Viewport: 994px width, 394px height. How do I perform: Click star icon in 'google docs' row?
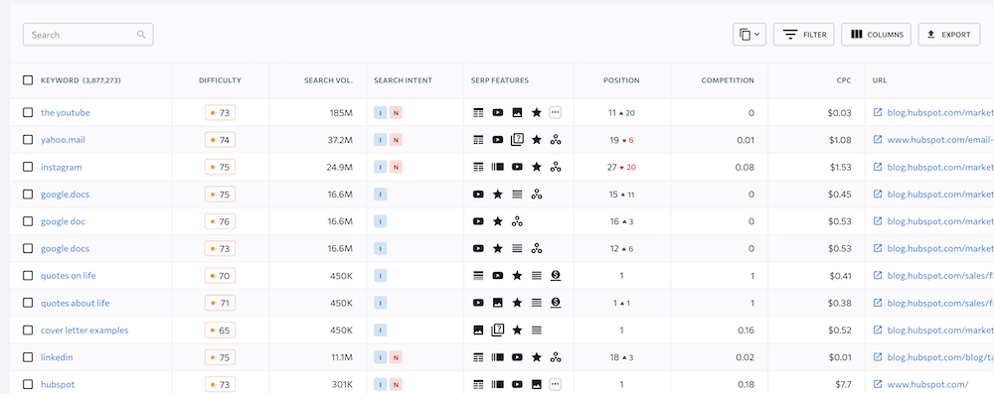point(498,249)
